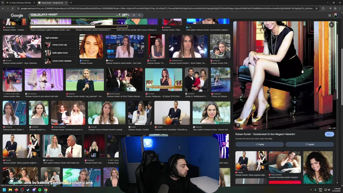Open related Fanatik 'Miras peşinde' image
This screenshot has width=343, height=193.
click(251, 161)
